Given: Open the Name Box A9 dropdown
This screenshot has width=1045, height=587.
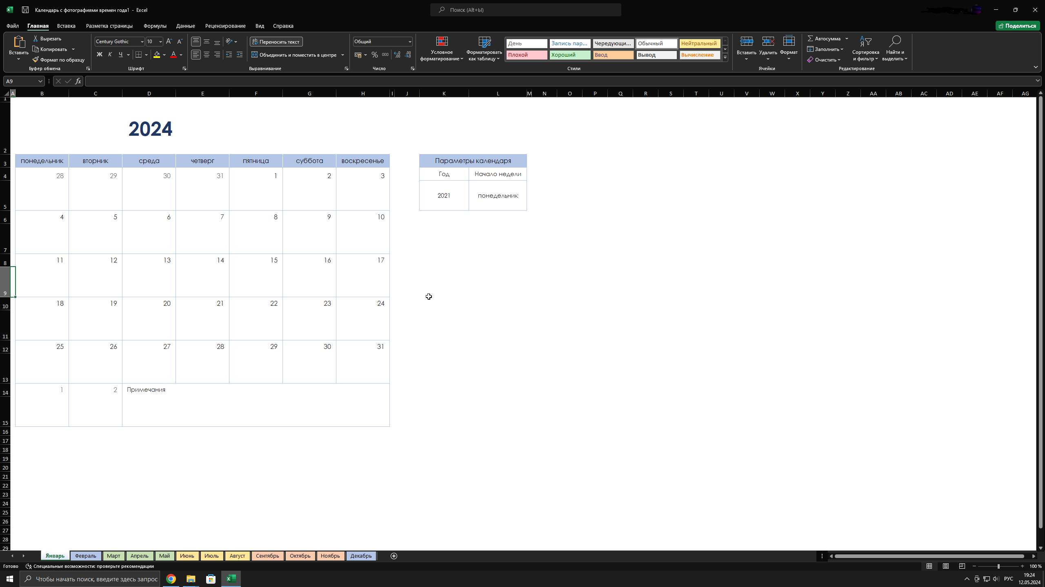Looking at the screenshot, I should 40,81.
